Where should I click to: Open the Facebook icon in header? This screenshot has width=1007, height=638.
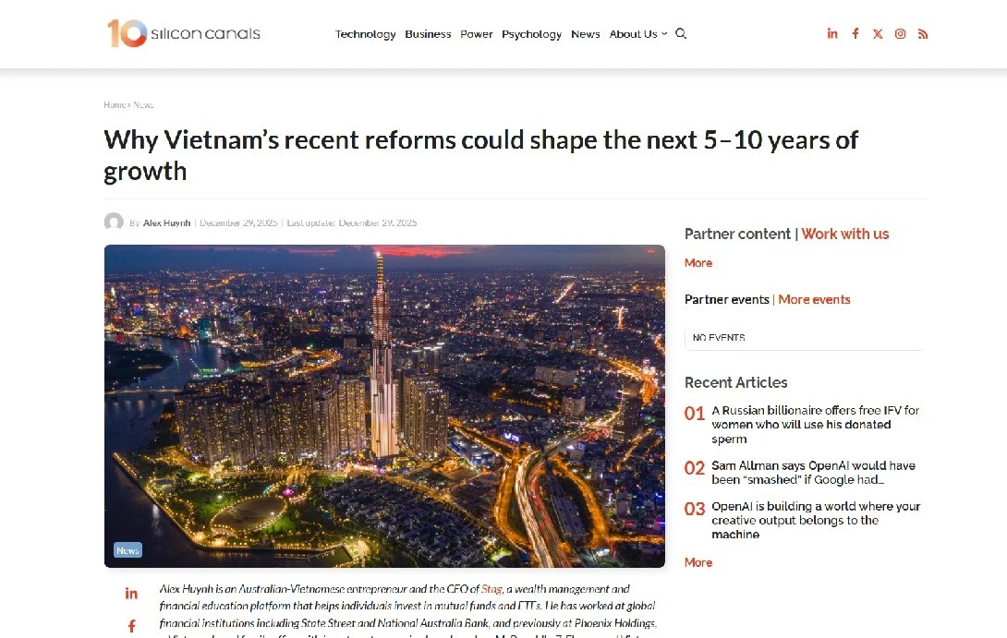[x=855, y=34]
